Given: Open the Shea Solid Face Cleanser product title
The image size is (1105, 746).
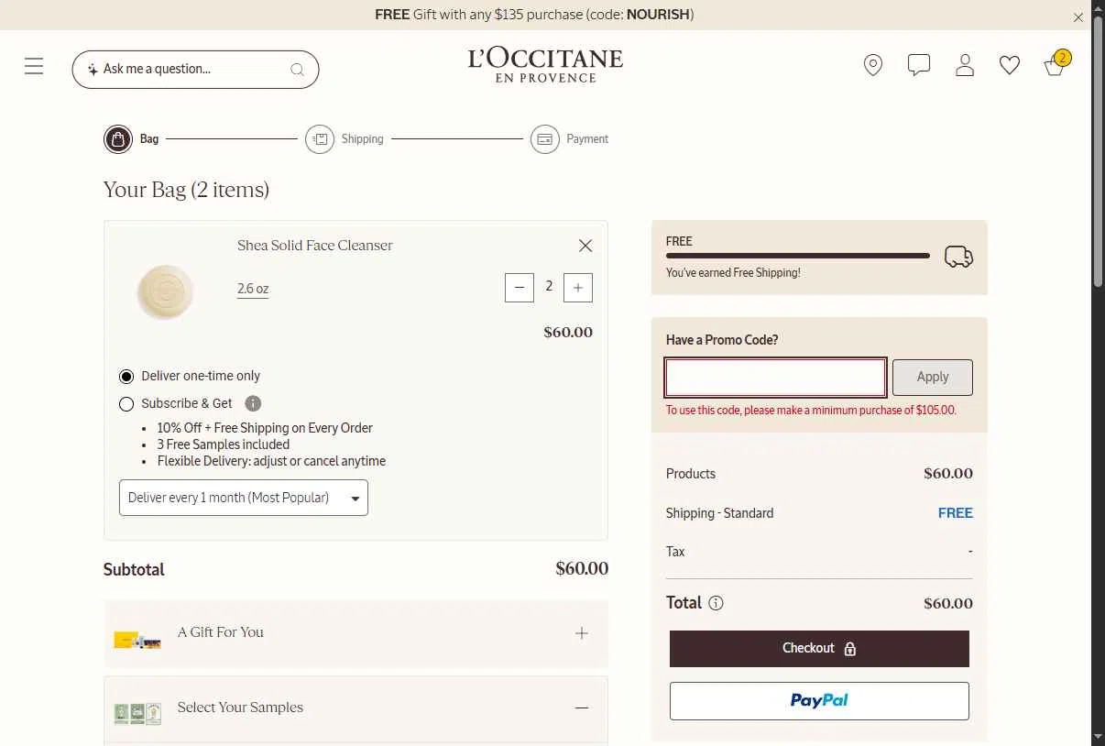Looking at the screenshot, I should pyautogui.click(x=315, y=246).
